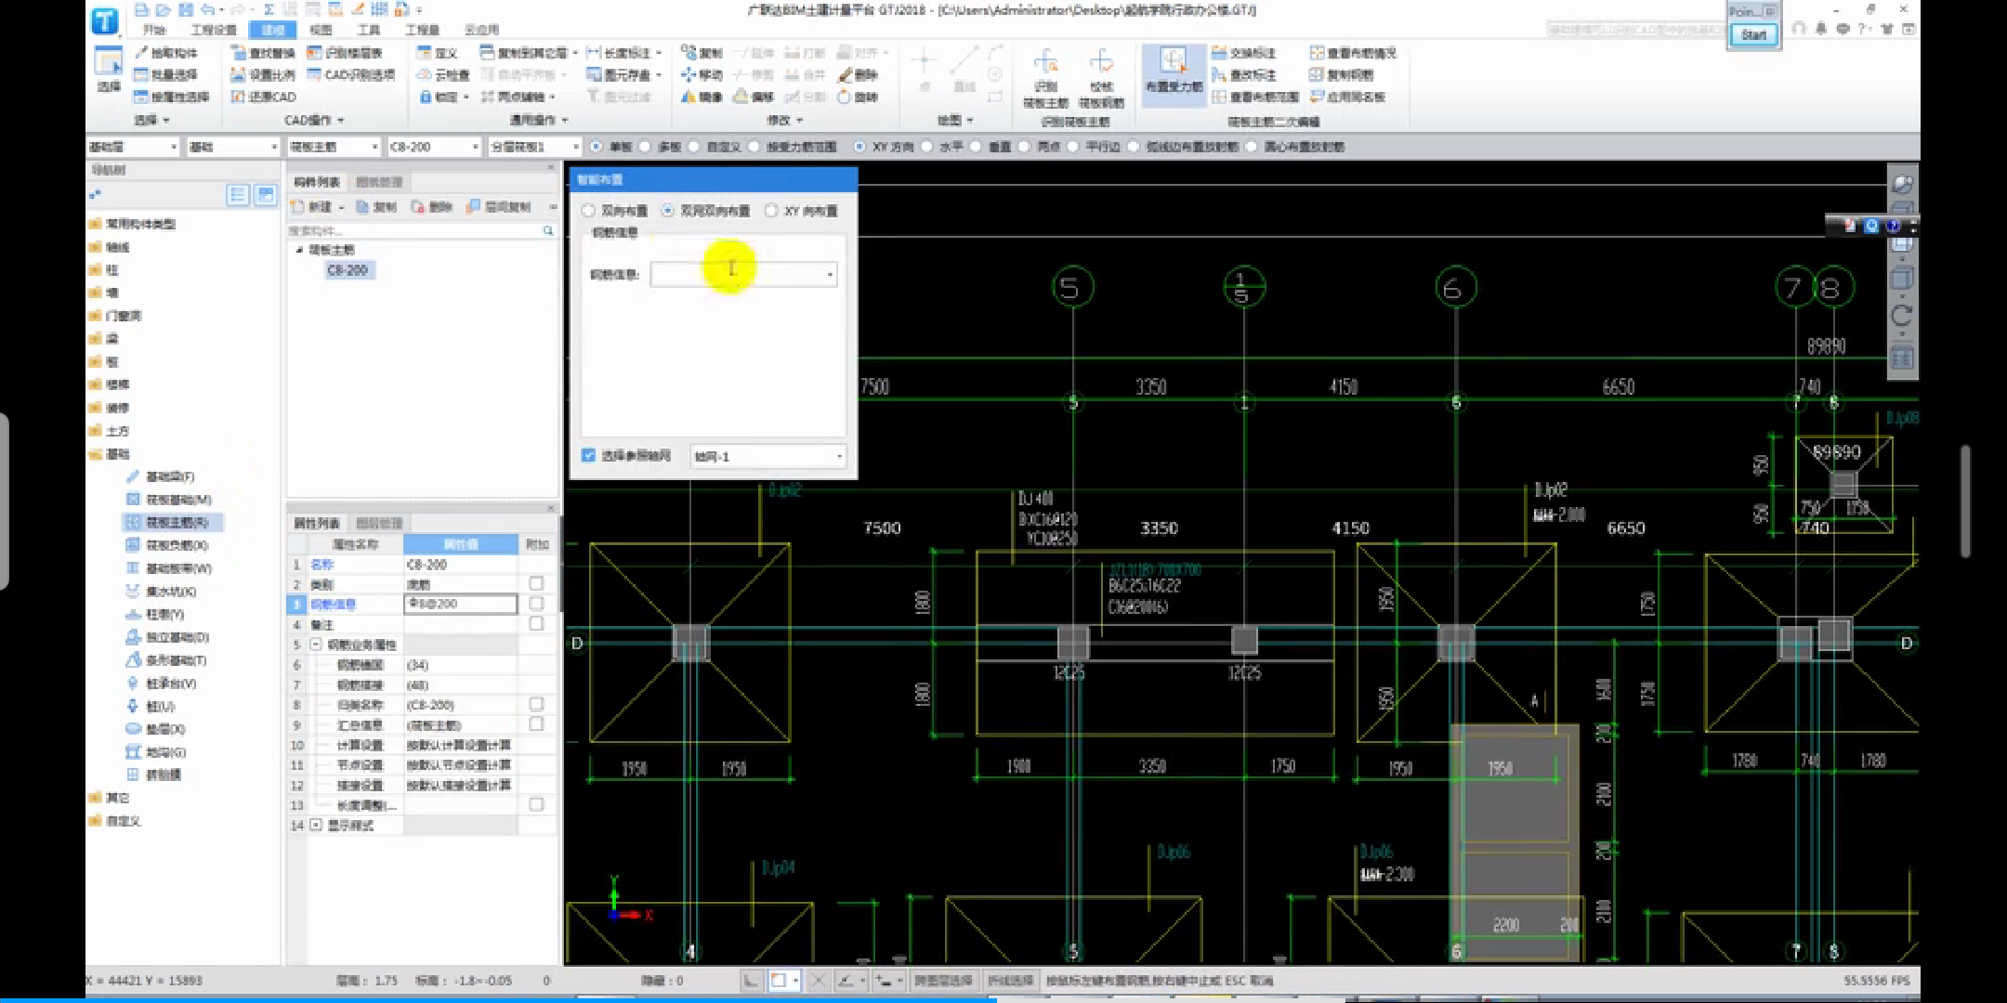Open the 基础层 floor dropdown
2007x1003 pixels.
(133, 147)
